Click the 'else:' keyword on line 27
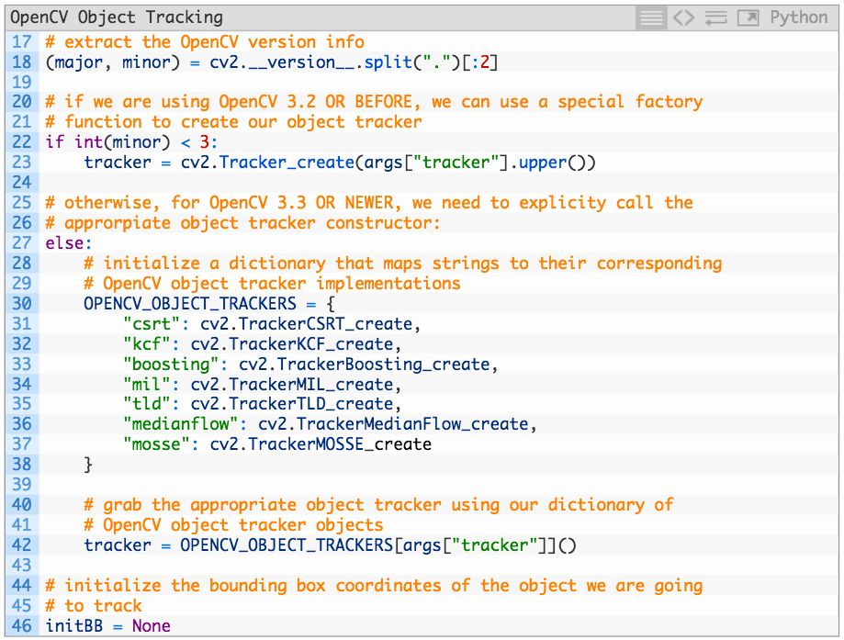This screenshot has width=844, height=640. tap(68, 243)
